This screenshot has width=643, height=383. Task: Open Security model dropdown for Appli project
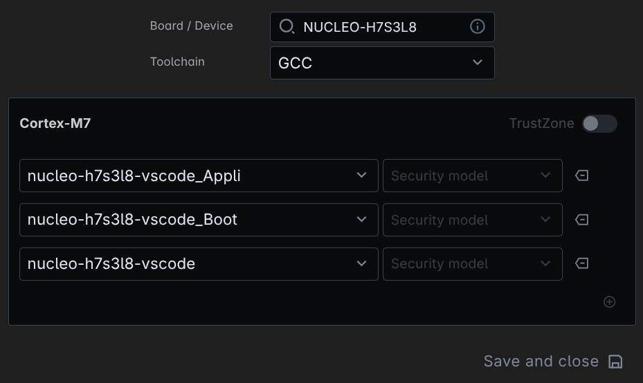click(x=472, y=176)
